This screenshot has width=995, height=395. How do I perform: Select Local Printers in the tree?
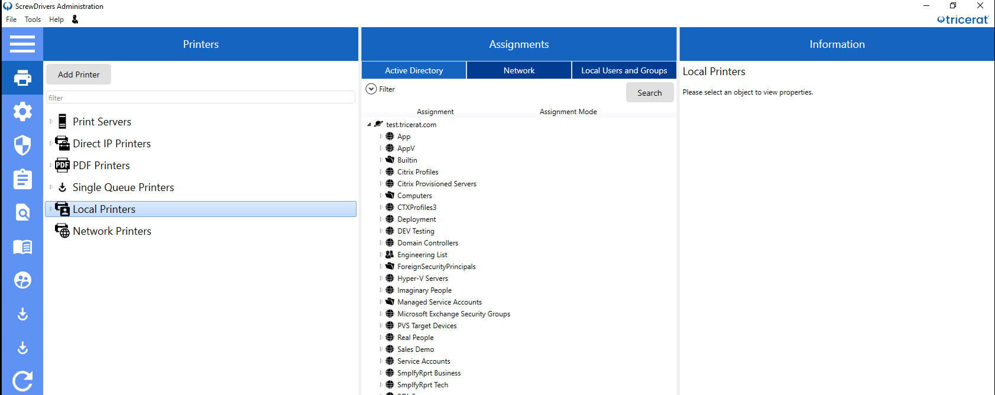201,209
